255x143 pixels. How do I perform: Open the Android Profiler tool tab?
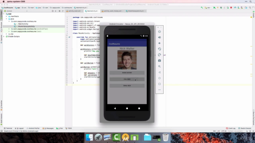coord(33,128)
